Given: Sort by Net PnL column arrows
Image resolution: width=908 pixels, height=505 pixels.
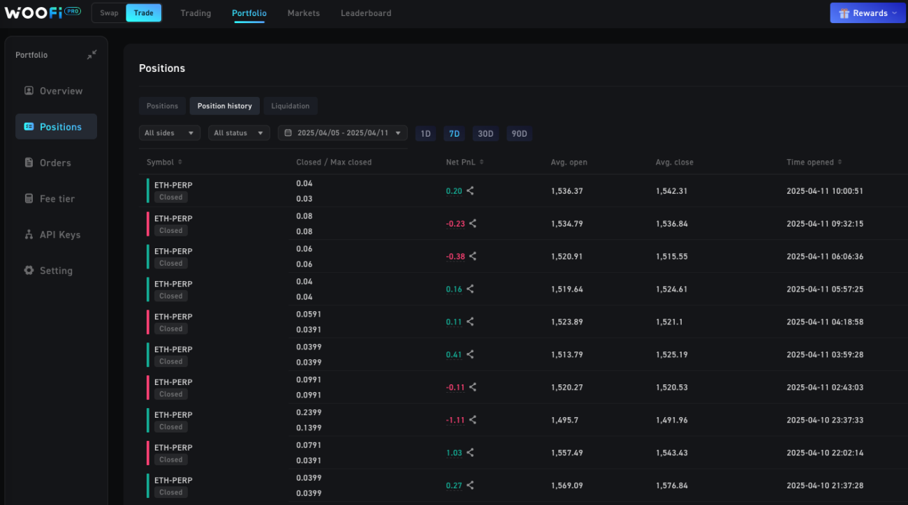Looking at the screenshot, I should pyautogui.click(x=482, y=162).
